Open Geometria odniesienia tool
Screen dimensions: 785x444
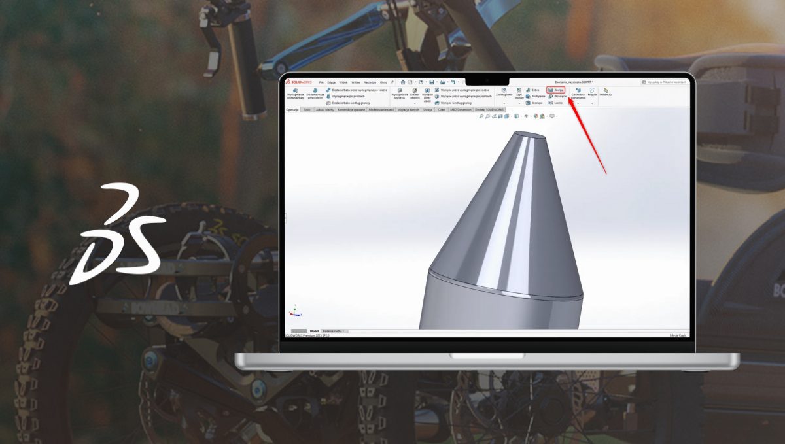coord(578,94)
